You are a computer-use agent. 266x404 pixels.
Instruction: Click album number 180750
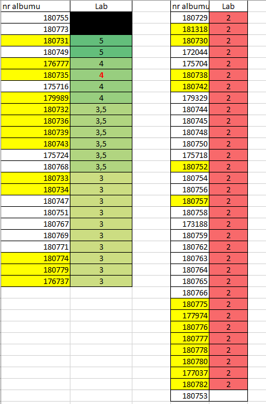[190, 144]
